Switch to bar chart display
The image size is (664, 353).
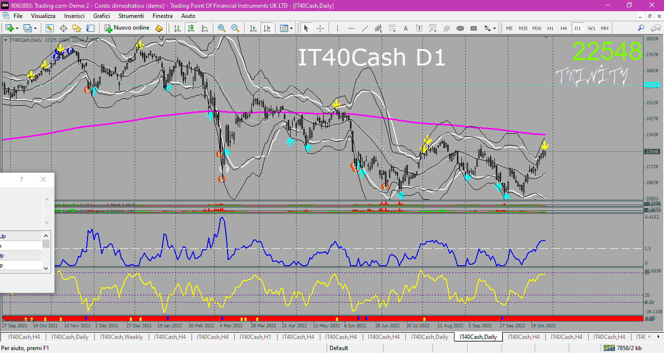[177, 28]
